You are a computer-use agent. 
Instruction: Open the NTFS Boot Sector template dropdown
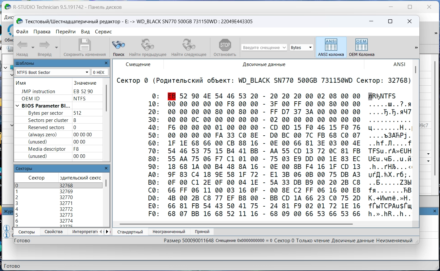(87, 72)
